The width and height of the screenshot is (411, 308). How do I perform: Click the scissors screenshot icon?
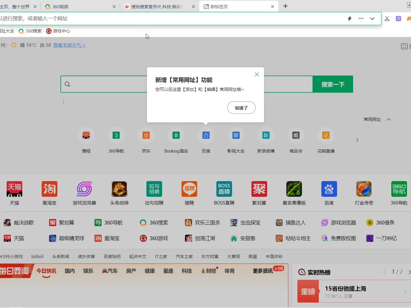coord(387,19)
